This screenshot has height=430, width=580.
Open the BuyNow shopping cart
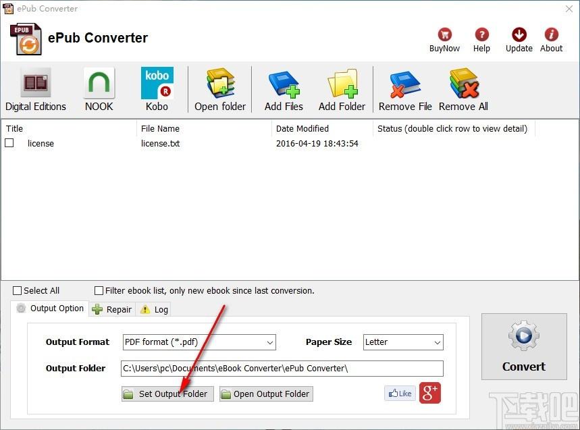[444, 40]
